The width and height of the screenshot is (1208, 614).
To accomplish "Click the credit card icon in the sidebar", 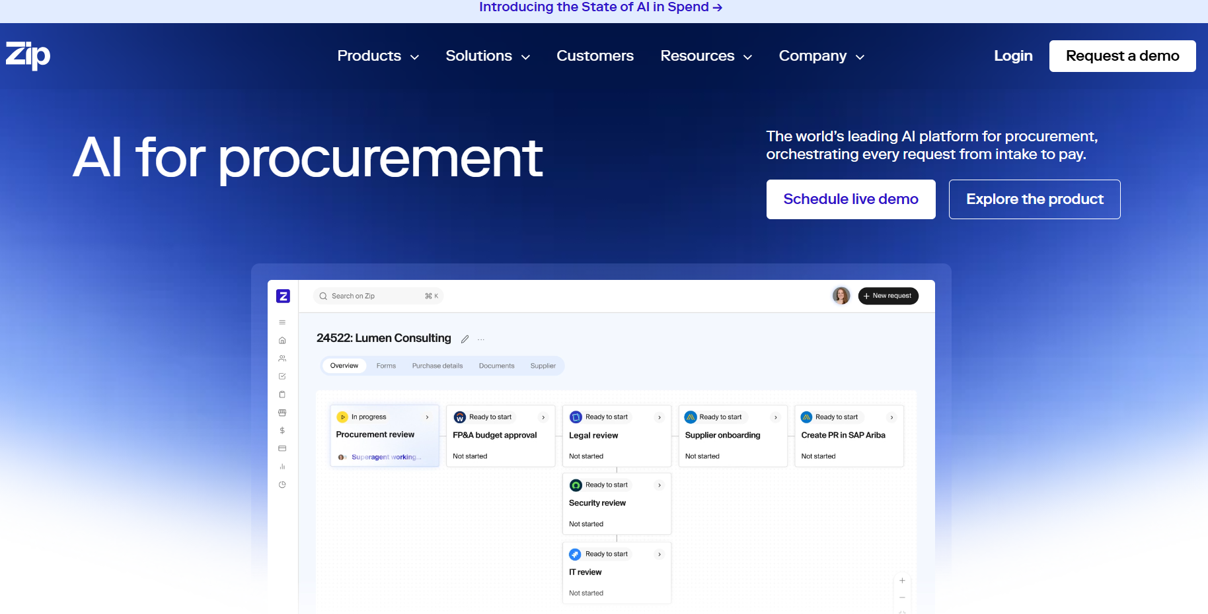I will point(282,448).
